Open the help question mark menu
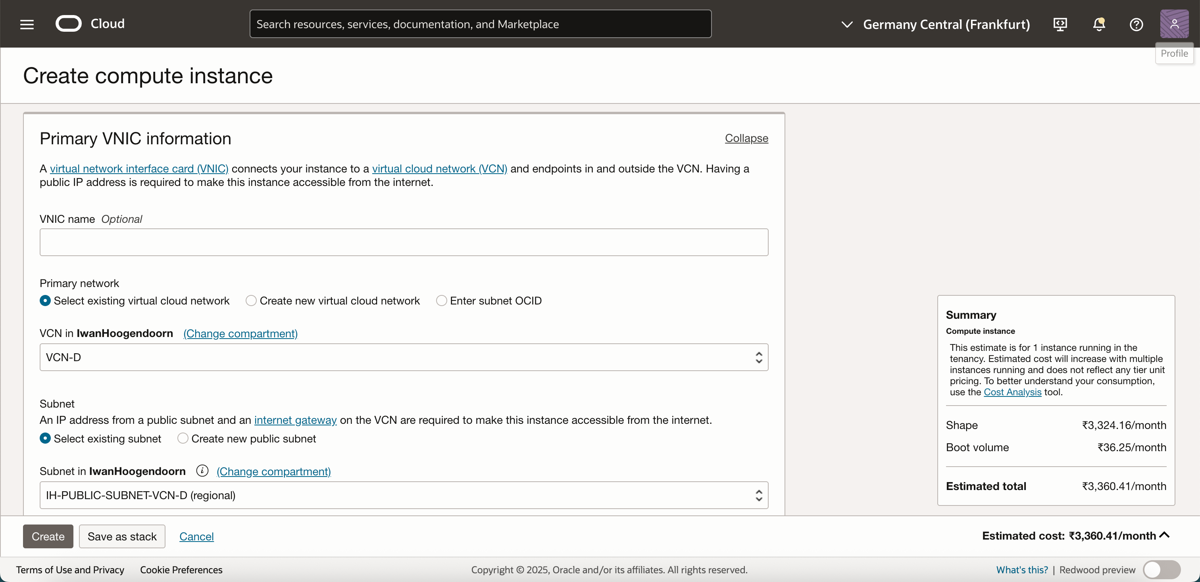1200x582 pixels. coord(1136,24)
